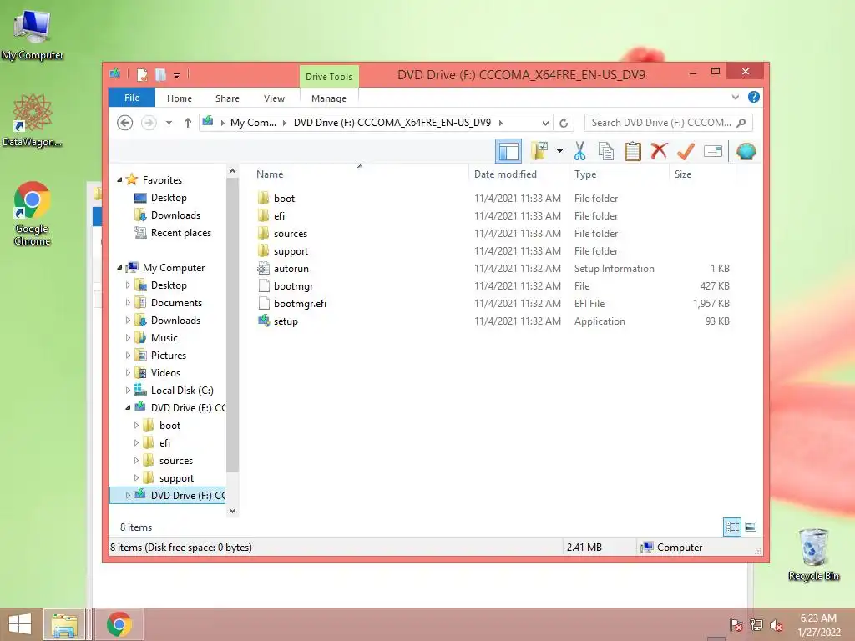Click the Copy toolbar icon
The image size is (855, 641).
click(606, 151)
